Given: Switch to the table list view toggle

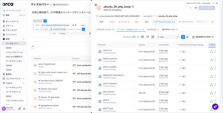Looking at the screenshot, I should point(183,37).
